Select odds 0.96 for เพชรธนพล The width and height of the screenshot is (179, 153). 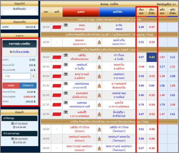point(141,86)
